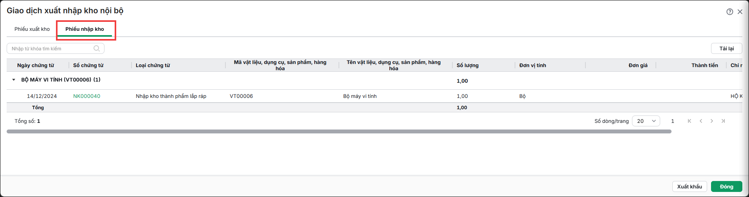Click the Xuất khẩu button
This screenshot has height=197, width=749.
coord(690,186)
